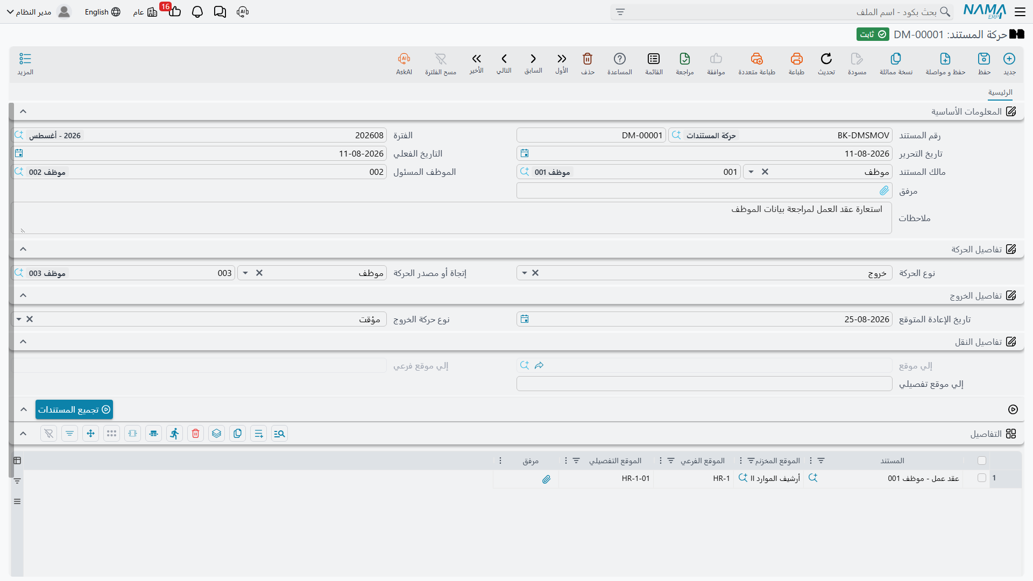1033x581 pixels.
Task: Click the Draft (مسوده) icon
Action: point(857,59)
